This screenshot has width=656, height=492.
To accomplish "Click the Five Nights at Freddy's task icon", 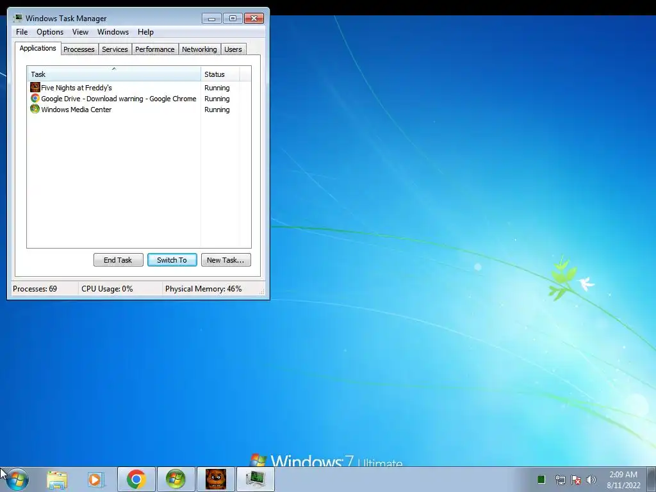I will click(x=35, y=87).
